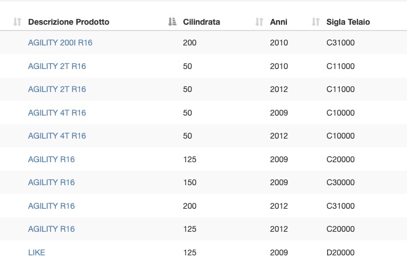This screenshot has height=268, width=407.
Task: Click the Cilindrata column header text
Action: pyautogui.click(x=201, y=22)
